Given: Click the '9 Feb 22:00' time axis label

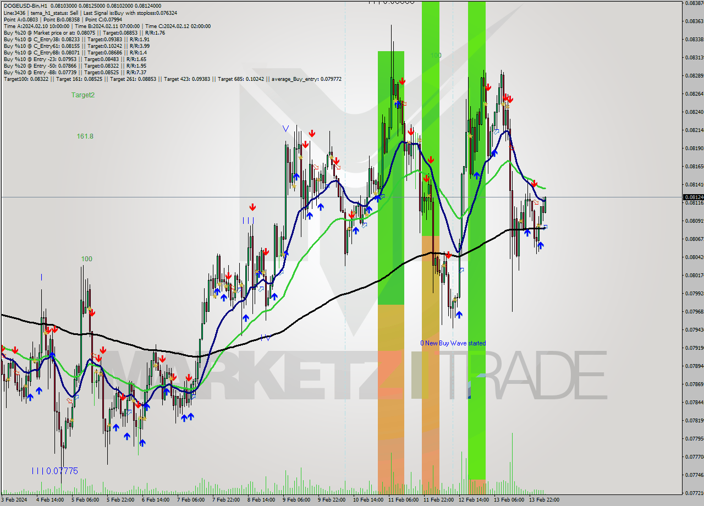Looking at the screenshot, I should pos(331,500).
